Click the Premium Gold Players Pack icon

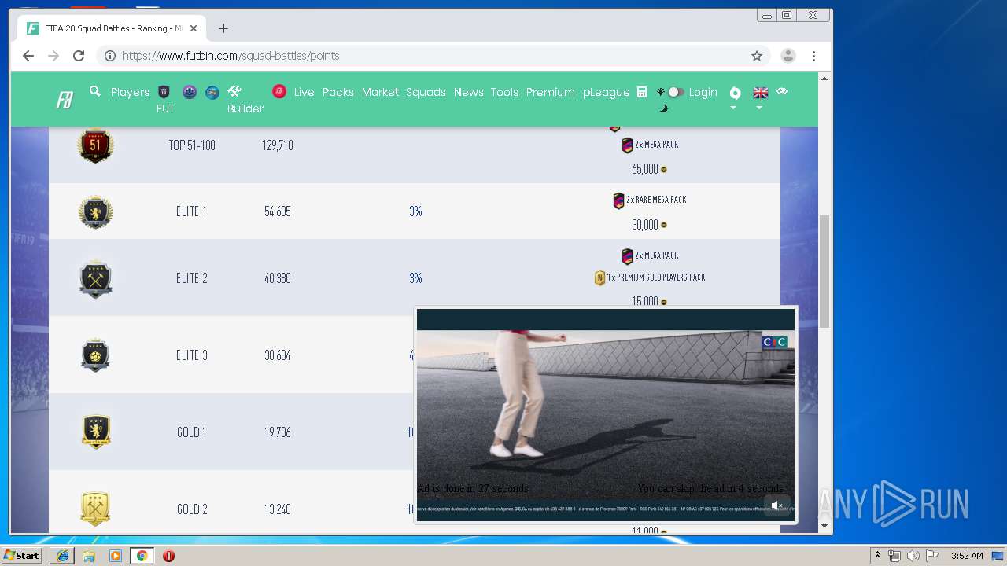pos(599,277)
